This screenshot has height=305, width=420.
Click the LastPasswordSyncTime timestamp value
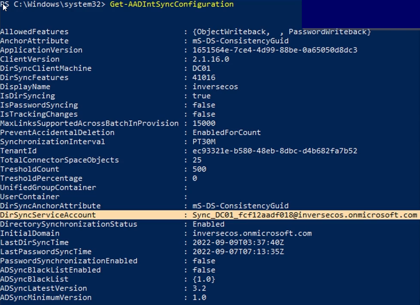[238, 252]
